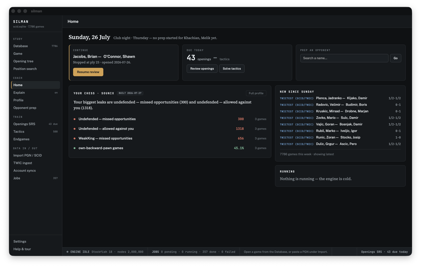This screenshot has height=267, width=421.
Task: Select Undefended — missed opportunities row
Action: tap(170, 119)
